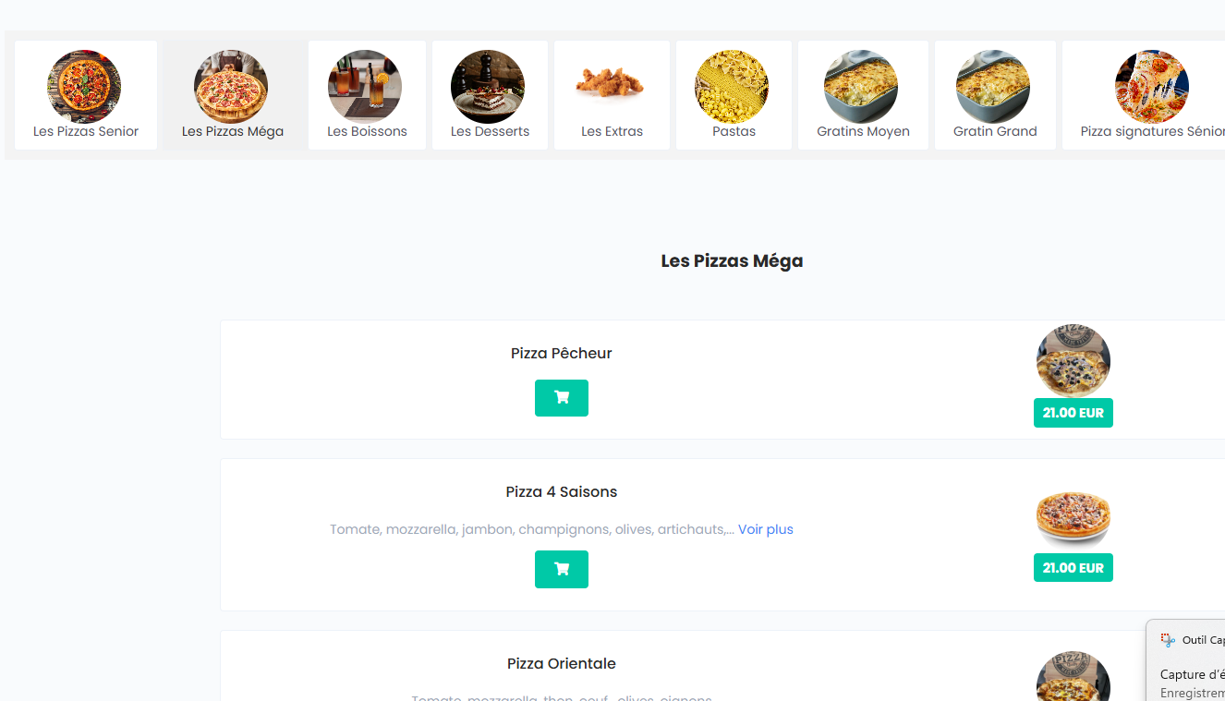Open Pizza Orientale product image

coord(1073,679)
